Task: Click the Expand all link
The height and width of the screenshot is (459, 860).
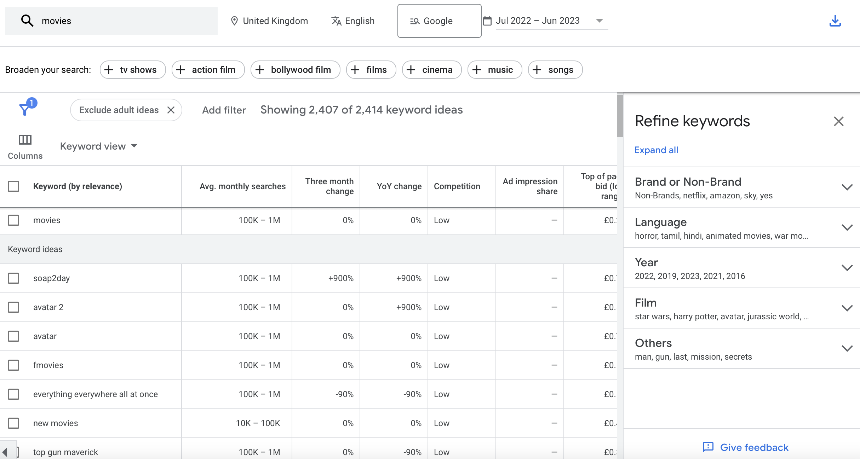Action: (x=656, y=150)
